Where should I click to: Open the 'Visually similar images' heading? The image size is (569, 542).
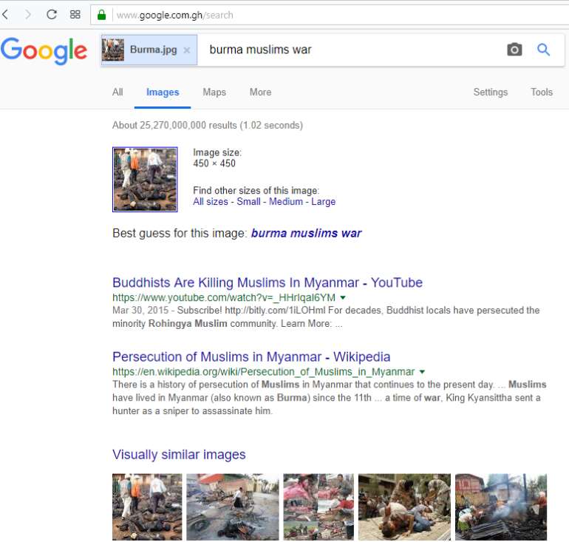tap(179, 455)
